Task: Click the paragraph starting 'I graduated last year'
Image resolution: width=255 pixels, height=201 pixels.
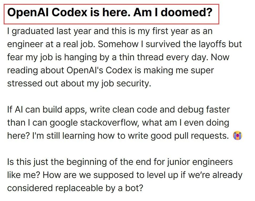Action: pos(125,57)
